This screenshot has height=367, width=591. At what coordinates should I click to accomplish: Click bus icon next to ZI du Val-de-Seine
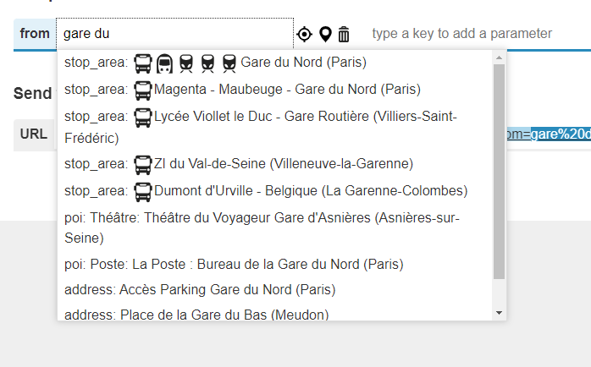143,165
